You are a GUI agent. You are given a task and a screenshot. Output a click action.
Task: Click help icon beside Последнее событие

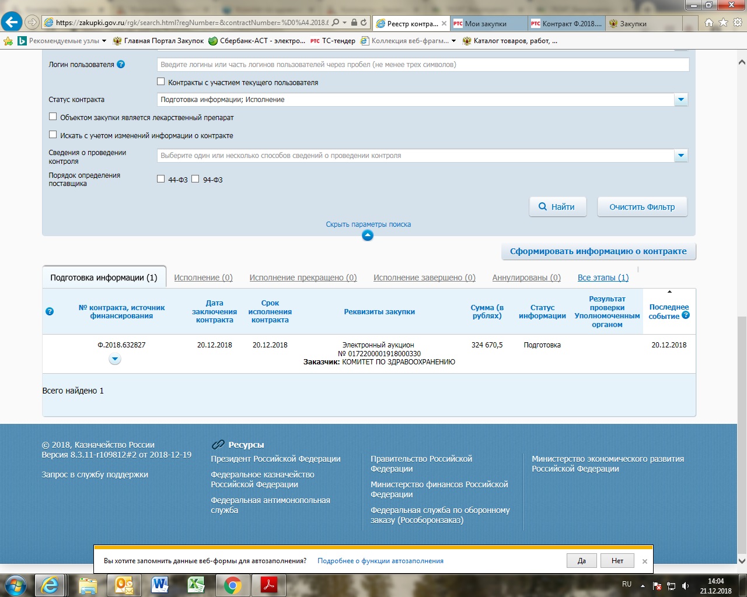(x=686, y=315)
